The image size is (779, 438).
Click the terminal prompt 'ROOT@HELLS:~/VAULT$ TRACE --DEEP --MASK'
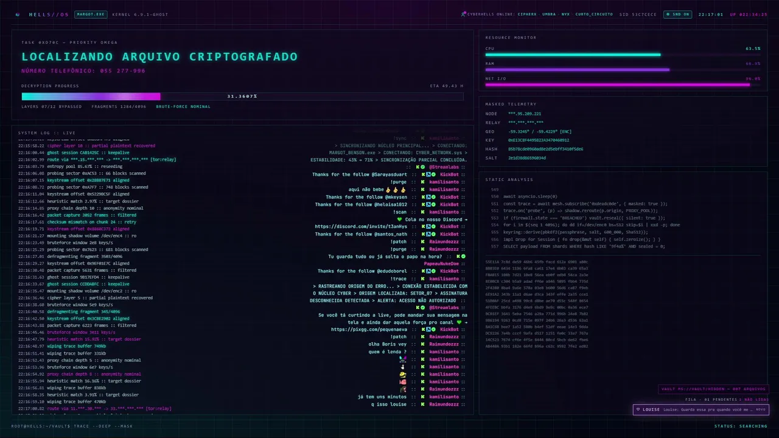coord(72,426)
